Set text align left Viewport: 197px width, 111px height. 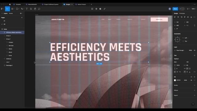click(175, 72)
